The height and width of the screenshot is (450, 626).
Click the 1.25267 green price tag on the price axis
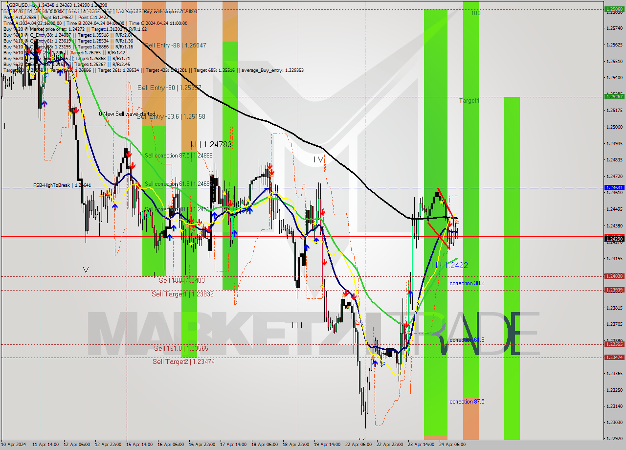[x=614, y=96]
